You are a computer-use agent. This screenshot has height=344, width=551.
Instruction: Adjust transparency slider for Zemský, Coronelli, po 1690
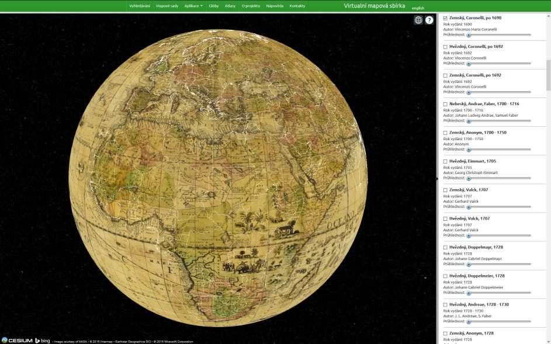pyautogui.click(x=499, y=35)
